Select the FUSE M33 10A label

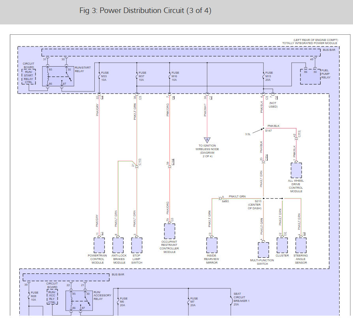coord(105,76)
